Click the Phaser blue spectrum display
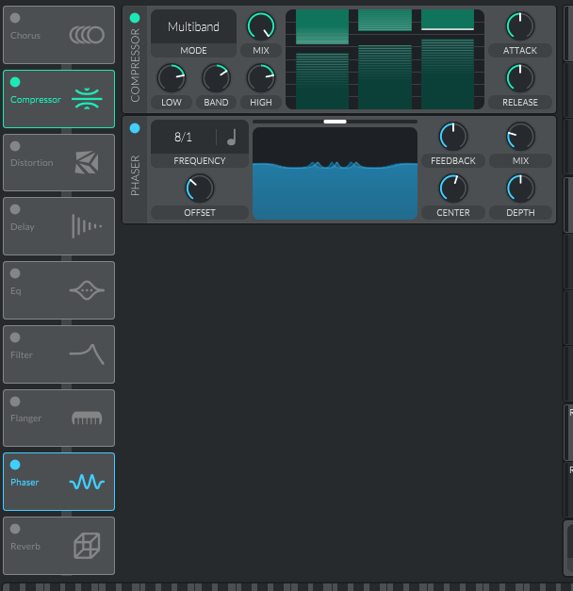The image size is (573, 591). pyautogui.click(x=335, y=173)
